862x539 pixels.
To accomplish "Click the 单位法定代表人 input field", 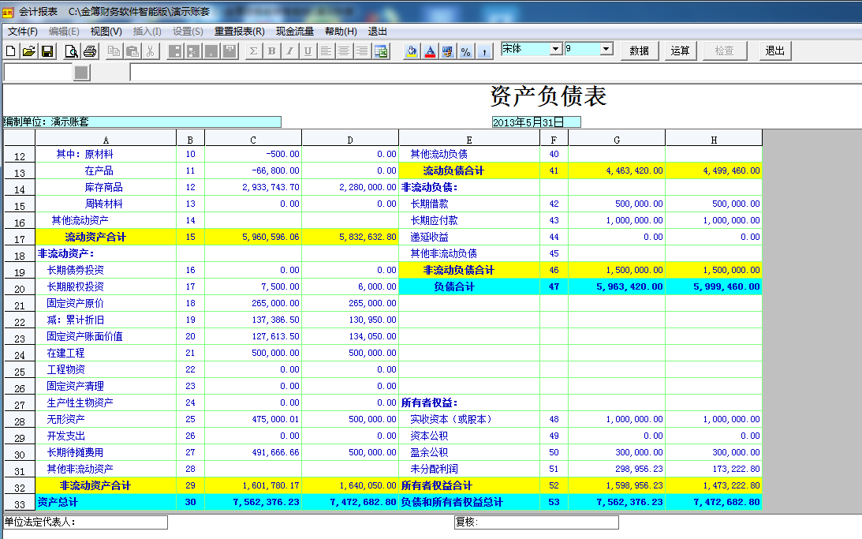I will (118, 522).
